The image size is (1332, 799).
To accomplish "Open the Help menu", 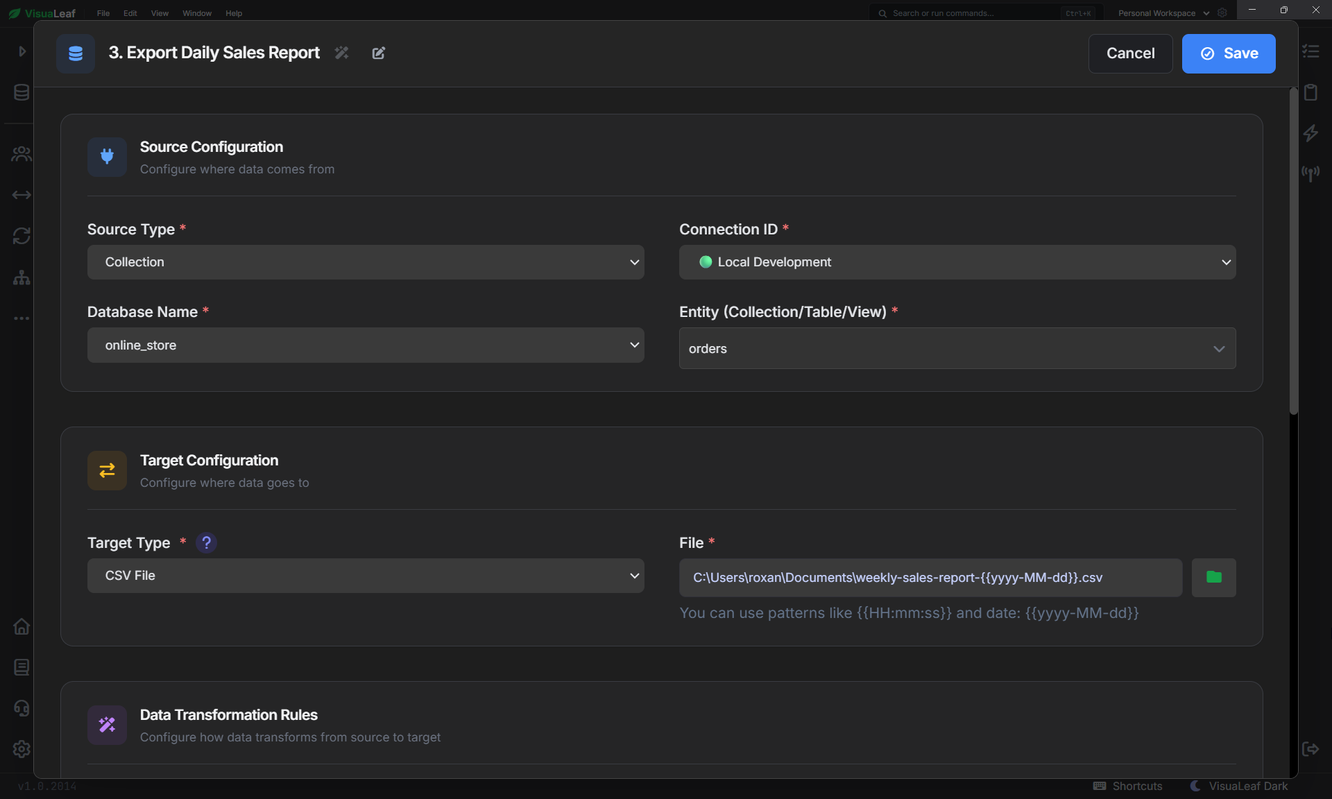I will coord(234,13).
